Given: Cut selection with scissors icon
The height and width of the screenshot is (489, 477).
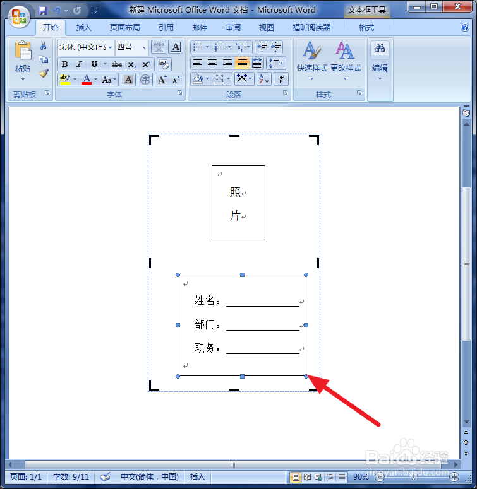Looking at the screenshot, I should pos(44,45).
